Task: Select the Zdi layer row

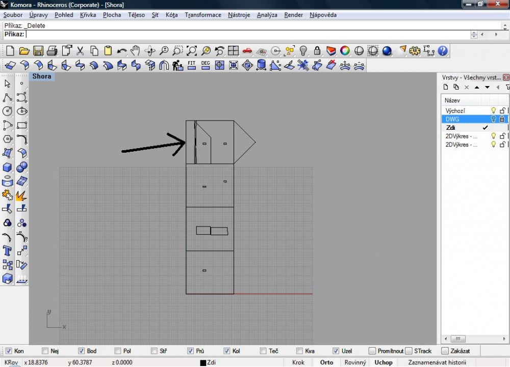Action: coord(474,128)
